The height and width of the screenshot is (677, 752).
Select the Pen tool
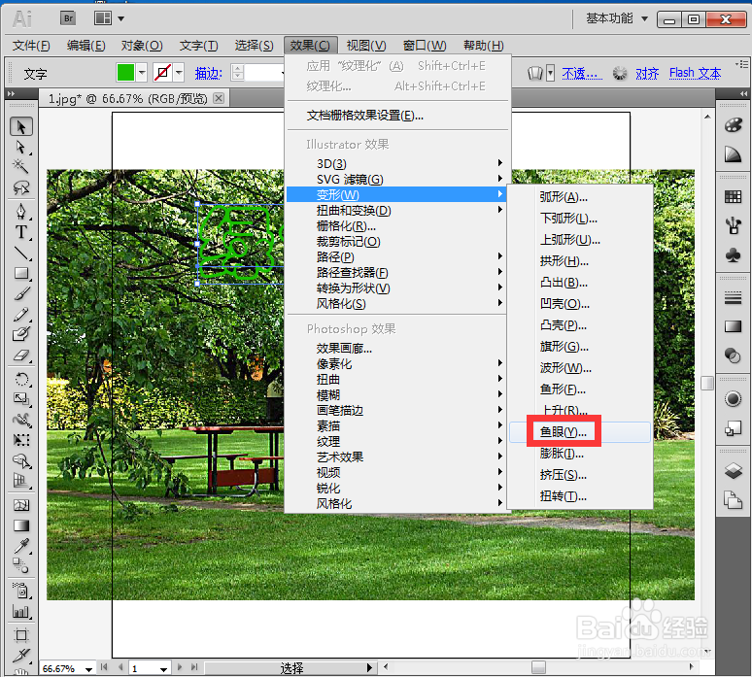point(21,212)
